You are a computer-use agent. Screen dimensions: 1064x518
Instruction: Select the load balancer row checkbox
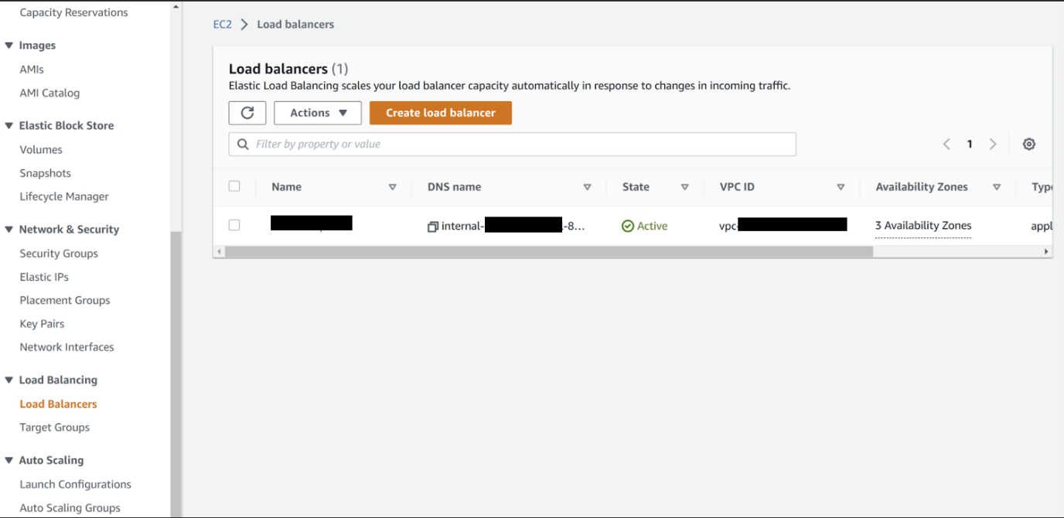click(x=234, y=225)
